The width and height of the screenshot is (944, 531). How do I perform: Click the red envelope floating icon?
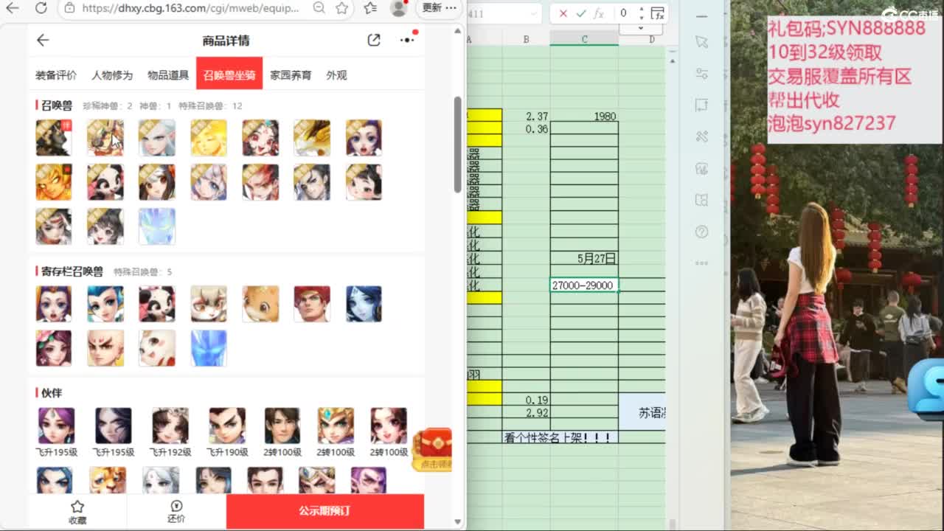[x=433, y=449]
